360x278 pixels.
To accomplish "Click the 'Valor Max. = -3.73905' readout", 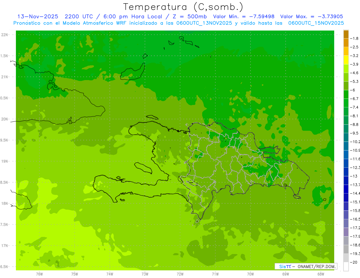I will point(311,16).
